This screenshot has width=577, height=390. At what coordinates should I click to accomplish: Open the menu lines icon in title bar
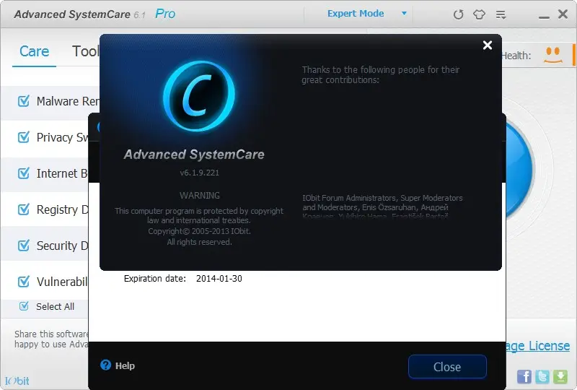[501, 14]
